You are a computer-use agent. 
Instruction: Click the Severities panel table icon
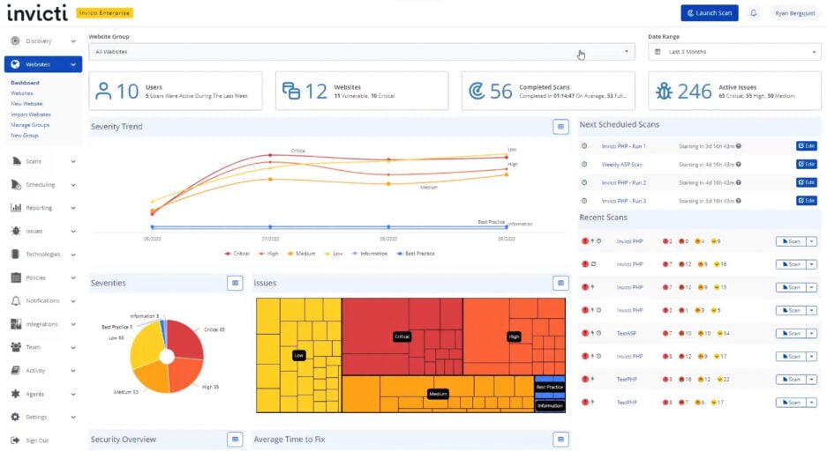[x=234, y=283]
